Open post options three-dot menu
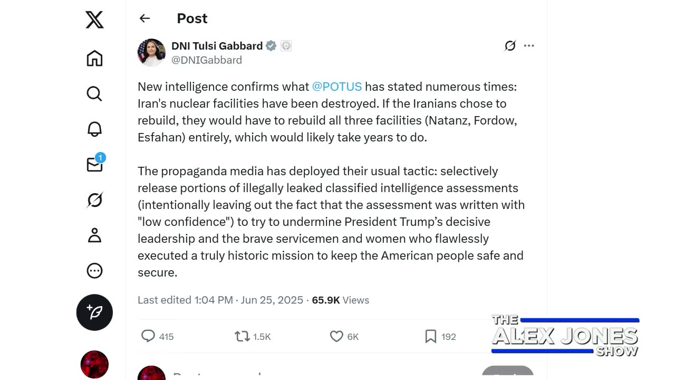This screenshot has width=675, height=380. 529,46
